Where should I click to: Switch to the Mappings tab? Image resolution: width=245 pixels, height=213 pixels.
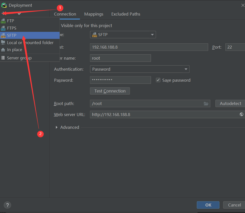(x=94, y=14)
